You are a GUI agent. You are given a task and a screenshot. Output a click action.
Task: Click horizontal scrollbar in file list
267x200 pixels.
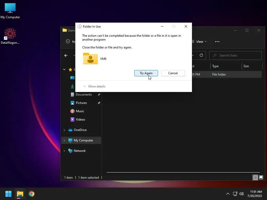[183, 172]
